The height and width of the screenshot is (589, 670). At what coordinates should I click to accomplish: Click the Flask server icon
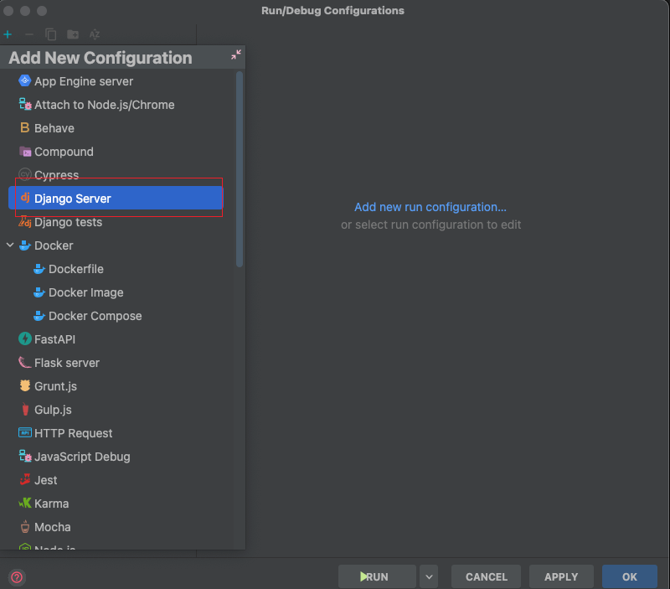click(25, 363)
